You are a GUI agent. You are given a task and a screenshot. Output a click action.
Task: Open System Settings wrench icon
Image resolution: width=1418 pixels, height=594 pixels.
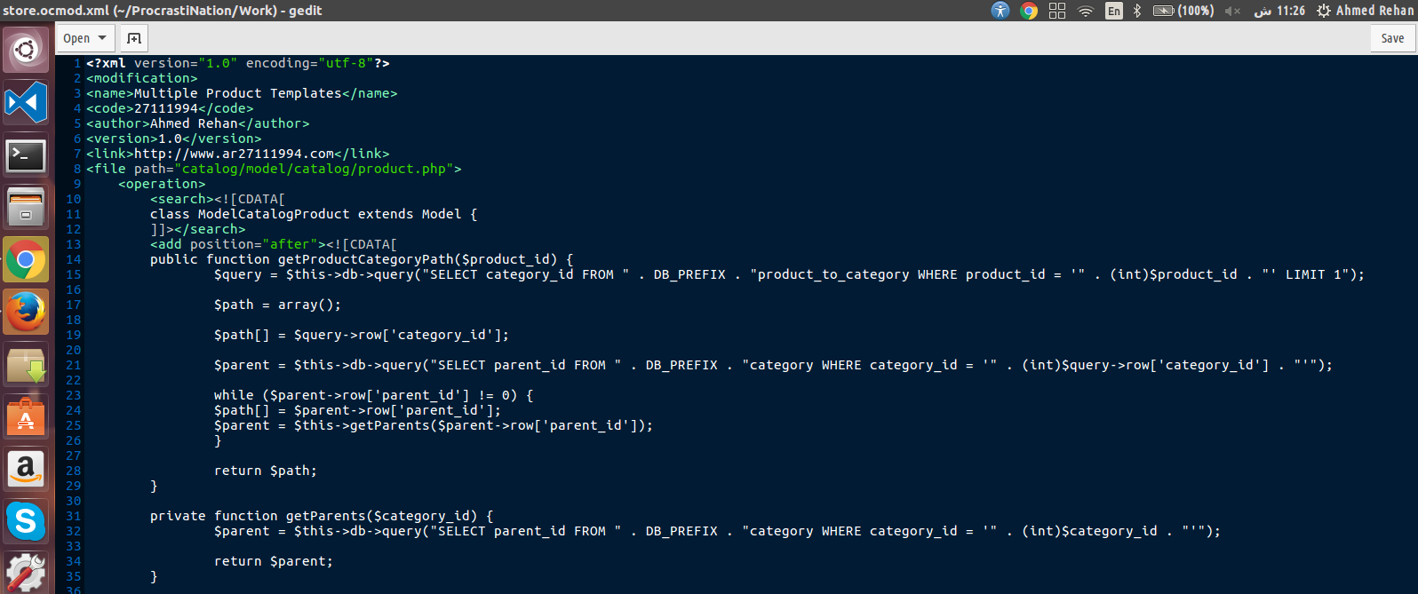click(x=26, y=572)
